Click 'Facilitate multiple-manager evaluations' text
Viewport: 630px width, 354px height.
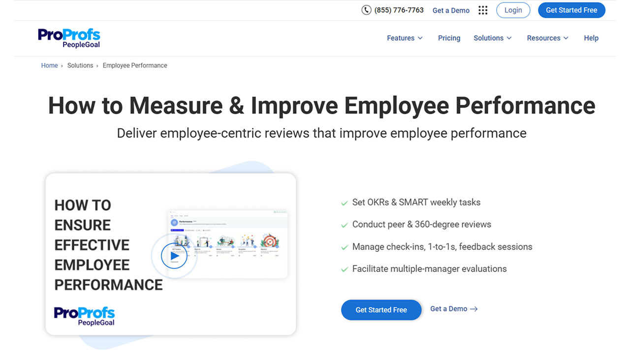tap(430, 269)
